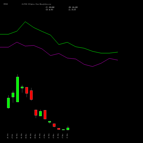143x143 pixels.
Task: Click the CE Options Chart title text
Action: (36, 4)
